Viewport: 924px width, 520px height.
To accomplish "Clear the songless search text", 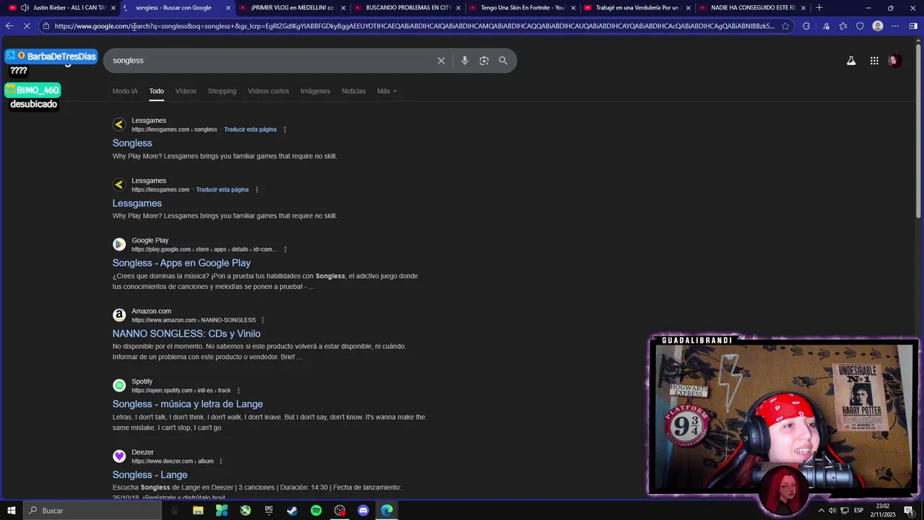I will tap(441, 61).
